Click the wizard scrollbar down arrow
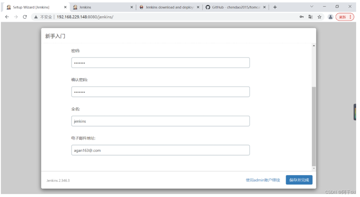Image resolution: width=360 pixels, height=197 pixels. (x=314, y=169)
